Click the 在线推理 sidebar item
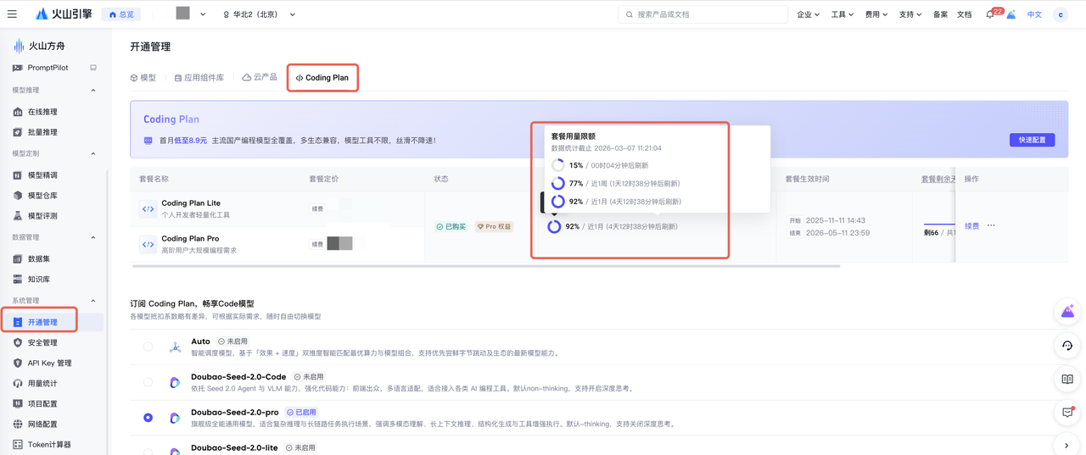This screenshot has width=1086, height=455. click(42, 112)
